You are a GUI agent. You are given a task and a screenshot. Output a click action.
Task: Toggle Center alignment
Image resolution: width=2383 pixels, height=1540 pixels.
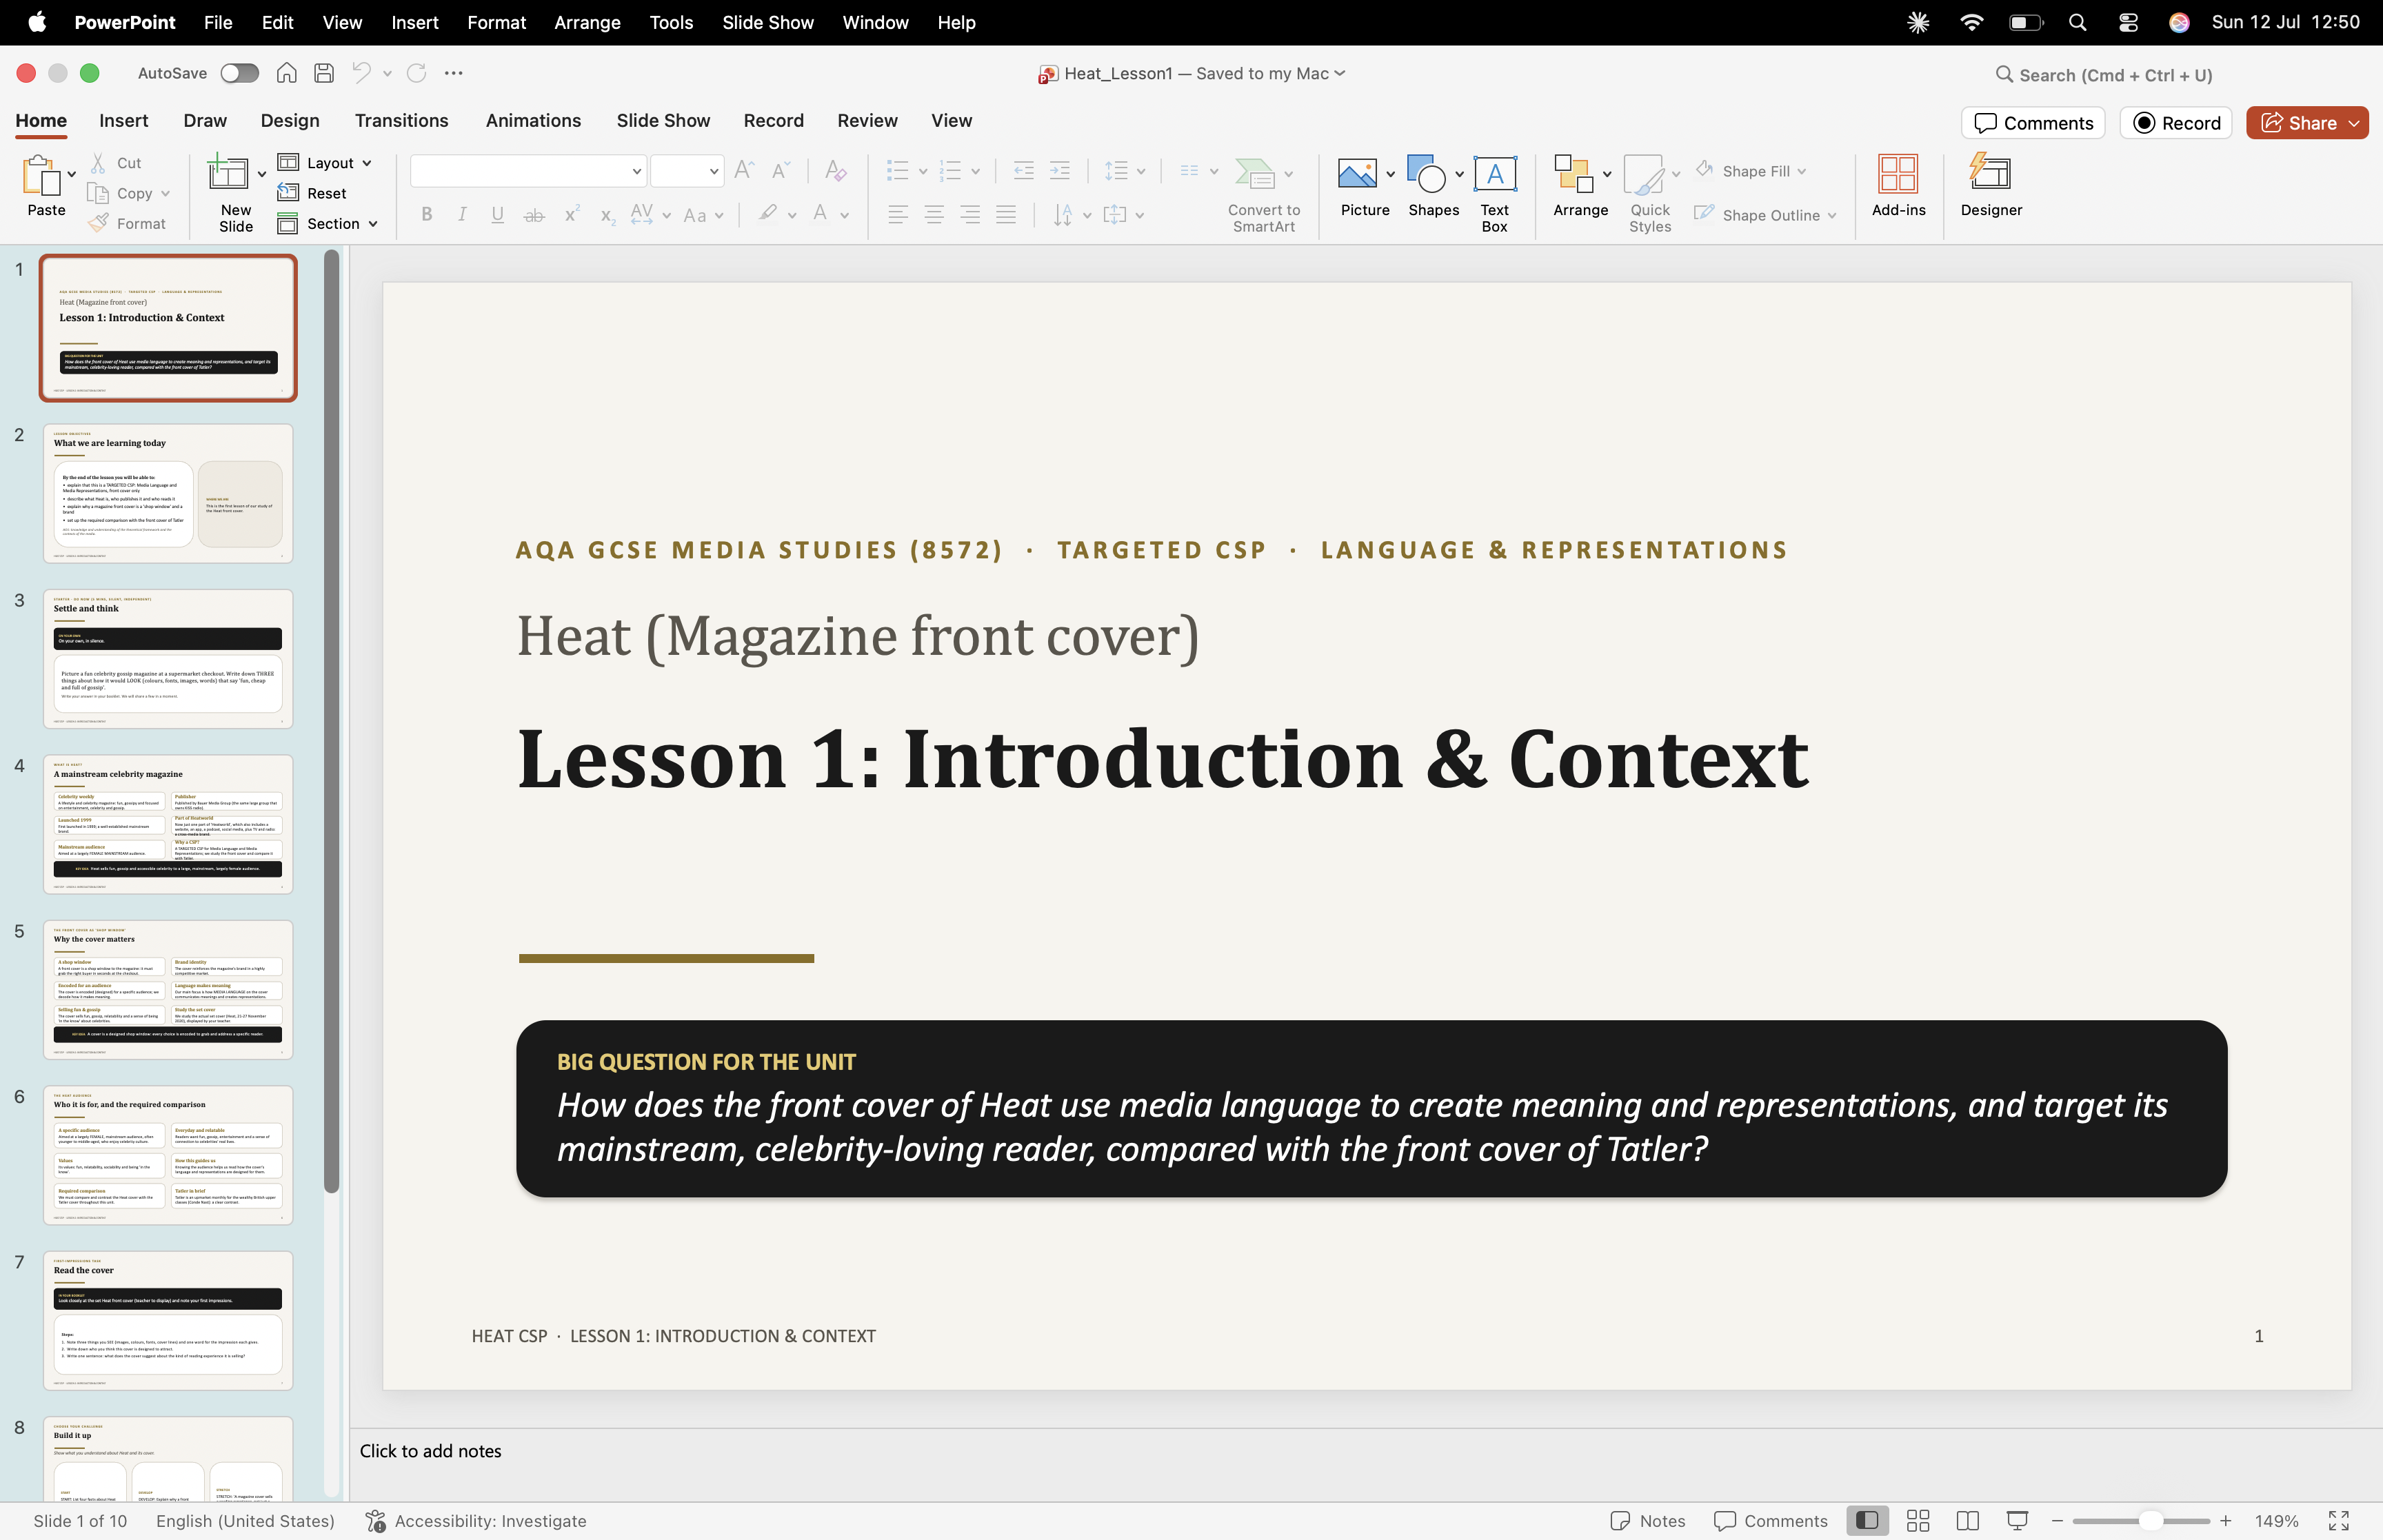pyautogui.click(x=934, y=214)
